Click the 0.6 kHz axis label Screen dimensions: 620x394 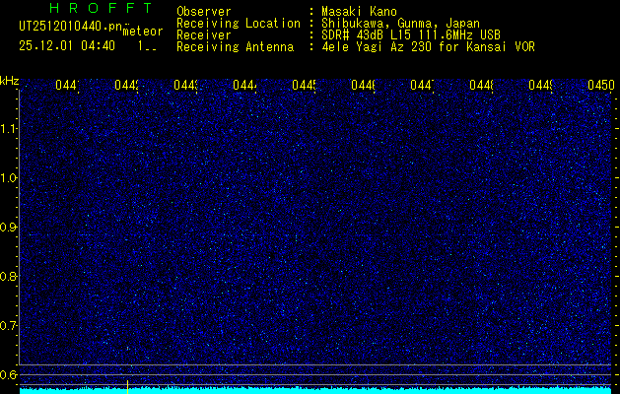[x=9, y=374]
